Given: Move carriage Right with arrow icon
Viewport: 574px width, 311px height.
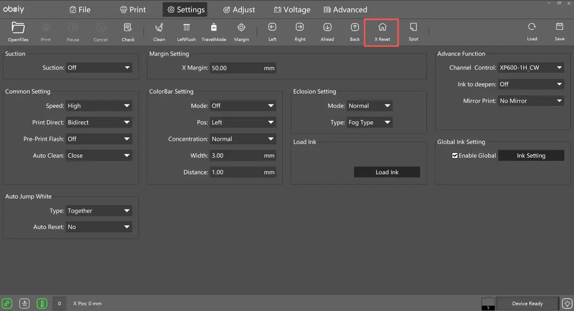Looking at the screenshot, I should [300, 27].
